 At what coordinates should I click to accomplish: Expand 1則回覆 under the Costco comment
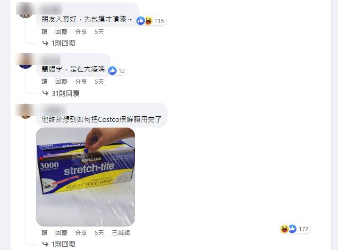click(x=59, y=244)
